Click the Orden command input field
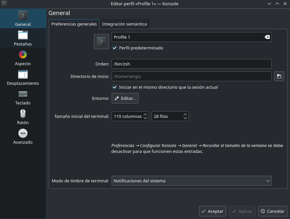Viewport: 290px width, 219px height. pyautogui.click(x=191, y=64)
